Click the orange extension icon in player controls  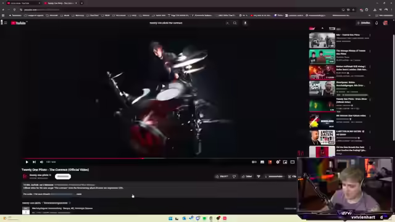(270, 162)
